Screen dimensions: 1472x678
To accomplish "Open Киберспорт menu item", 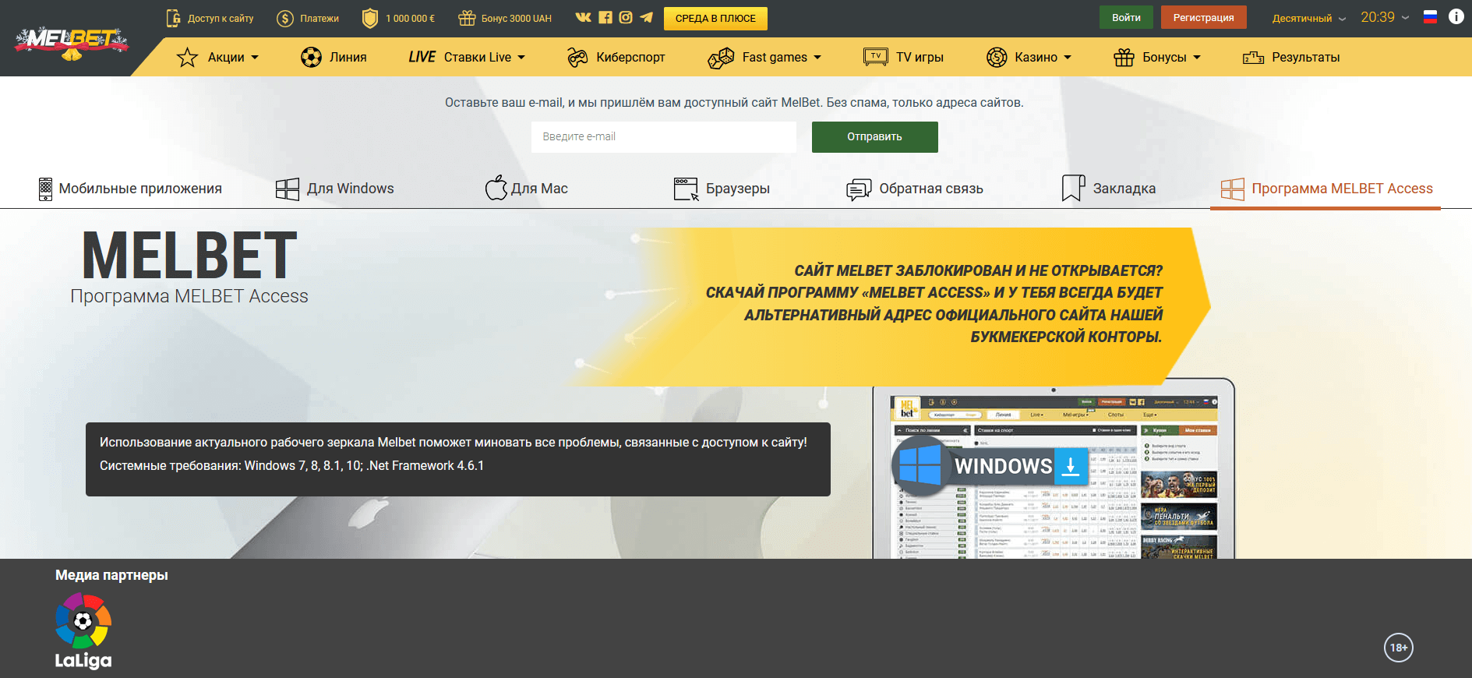I will coord(616,57).
